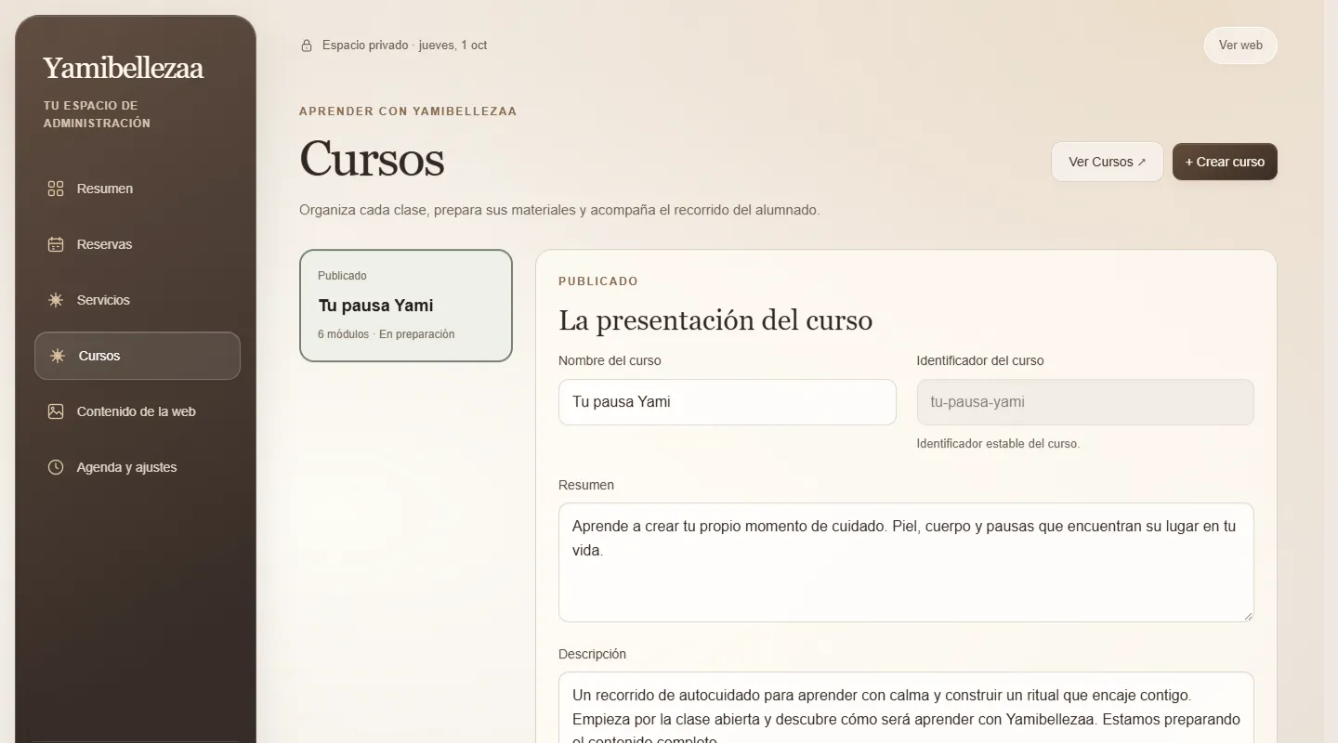Open Agenda y ajustes
1338x743 pixels.
coord(138,467)
